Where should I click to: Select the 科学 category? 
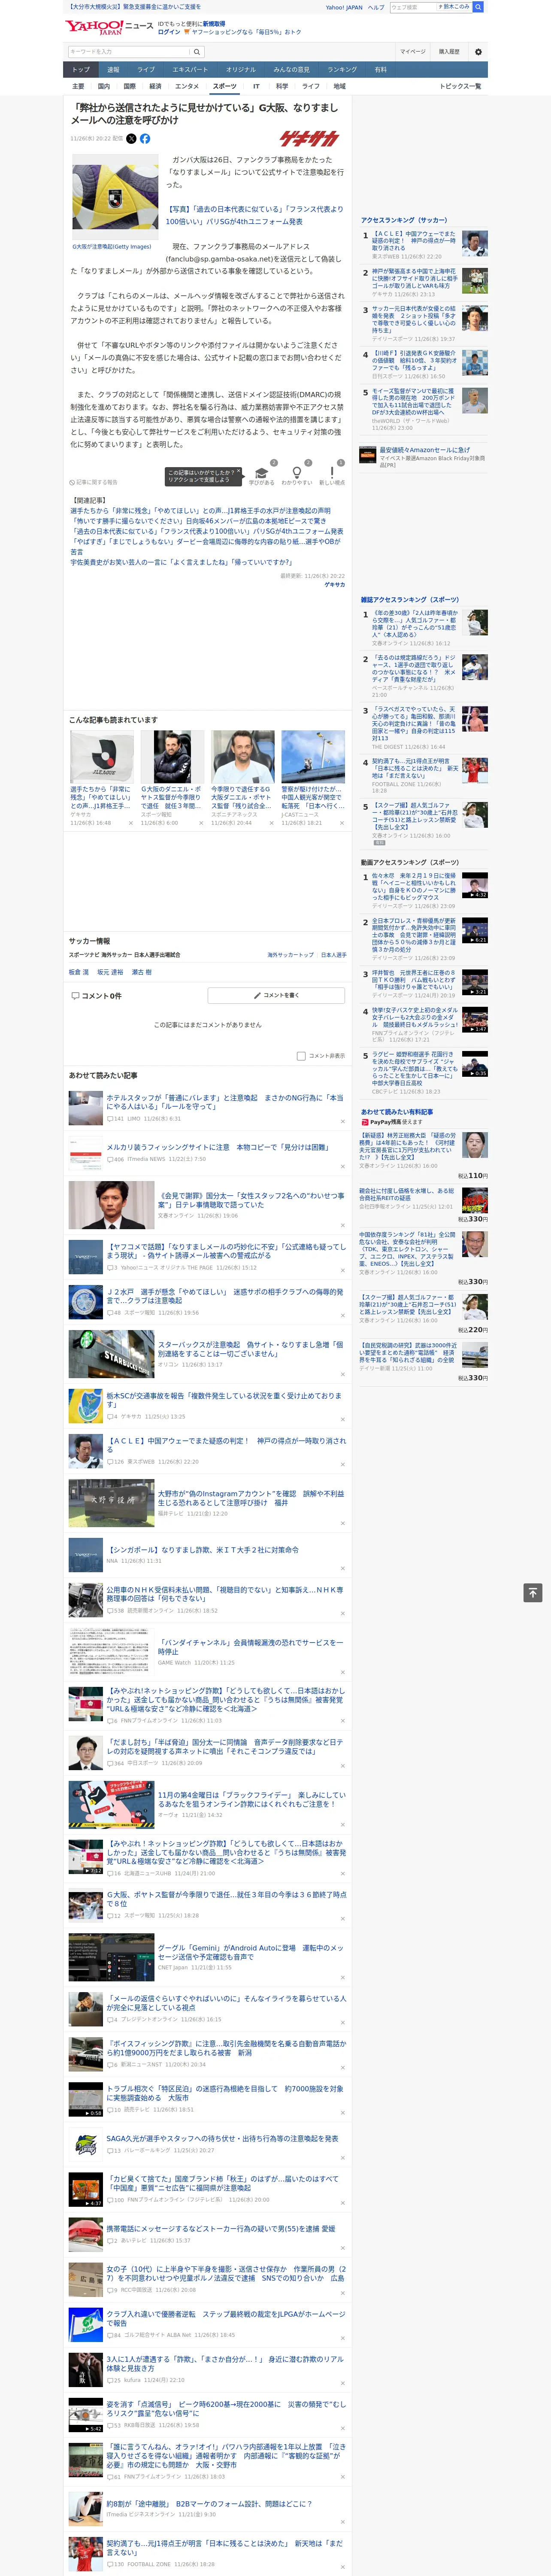[282, 86]
